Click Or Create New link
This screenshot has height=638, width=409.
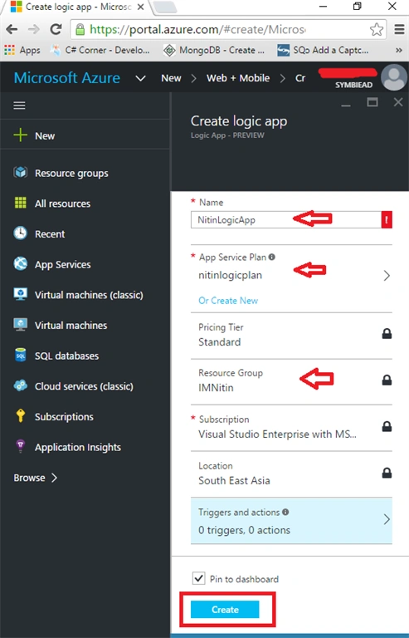tap(228, 300)
